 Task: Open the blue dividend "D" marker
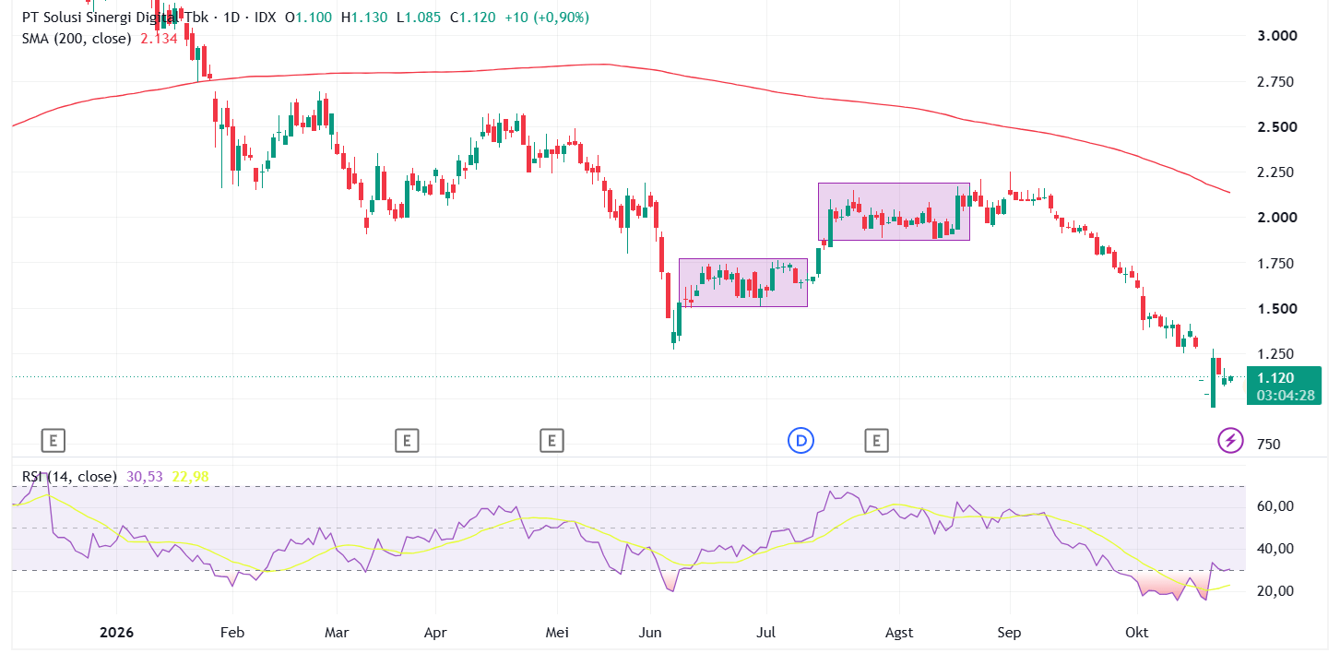(800, 441)
